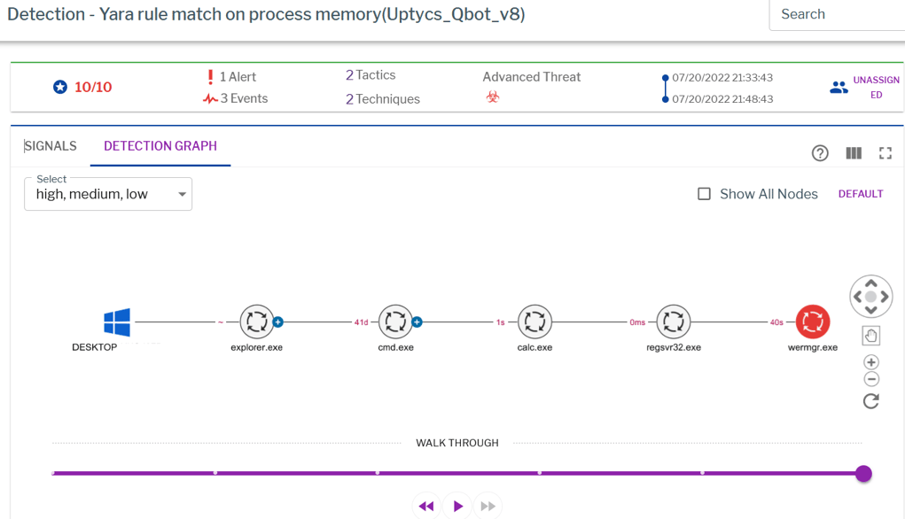
Task: Fast forward the walk through
Action: pos(488,506)
